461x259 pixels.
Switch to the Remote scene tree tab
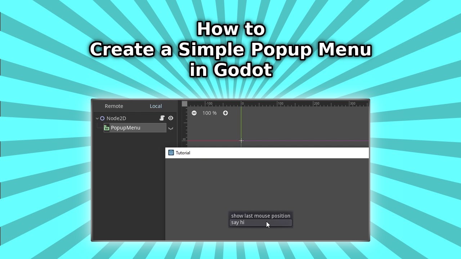(114, 106)
